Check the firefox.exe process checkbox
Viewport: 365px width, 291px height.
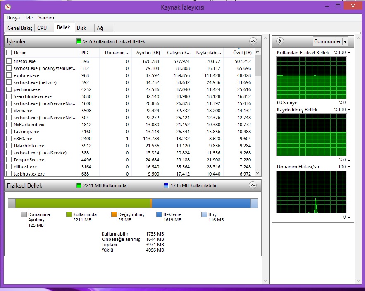click(9, 61)
